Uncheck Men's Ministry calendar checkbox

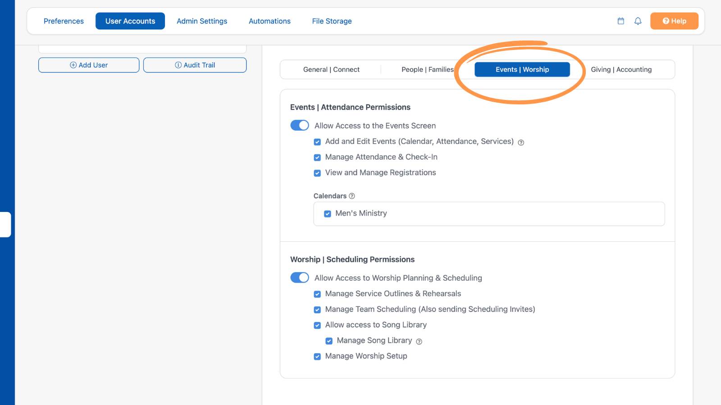(328, 214)
